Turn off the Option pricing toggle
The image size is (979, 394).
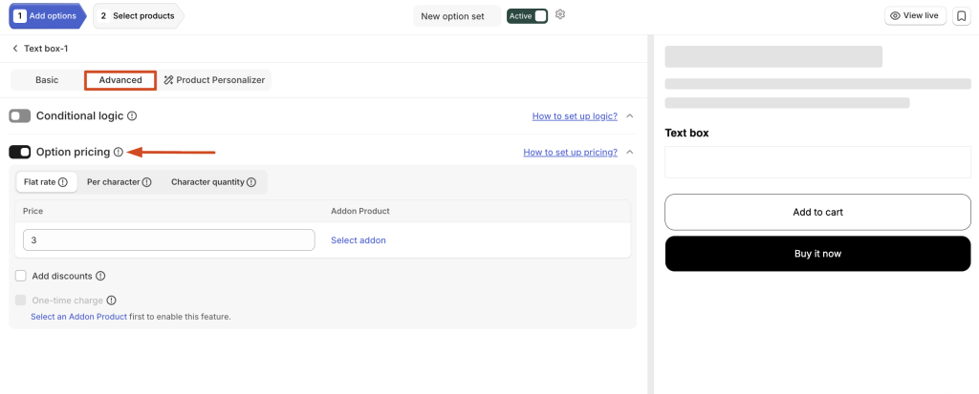[x=20, y=152]
